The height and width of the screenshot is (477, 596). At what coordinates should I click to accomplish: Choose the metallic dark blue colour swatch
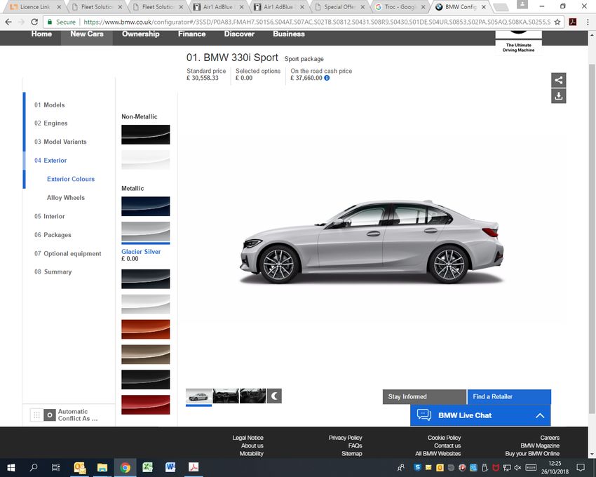146,206
